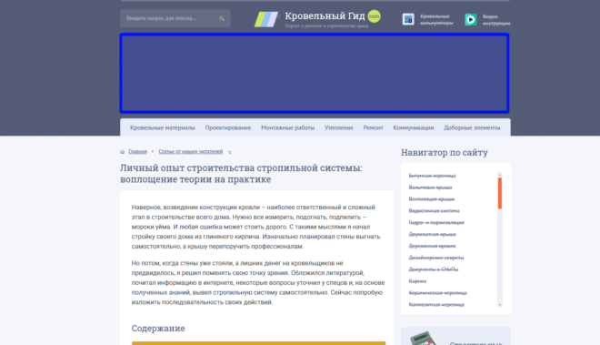Open Документы и СНиПы navigator link
Screen dimensions: 600x345
click(x=433, y=269)
